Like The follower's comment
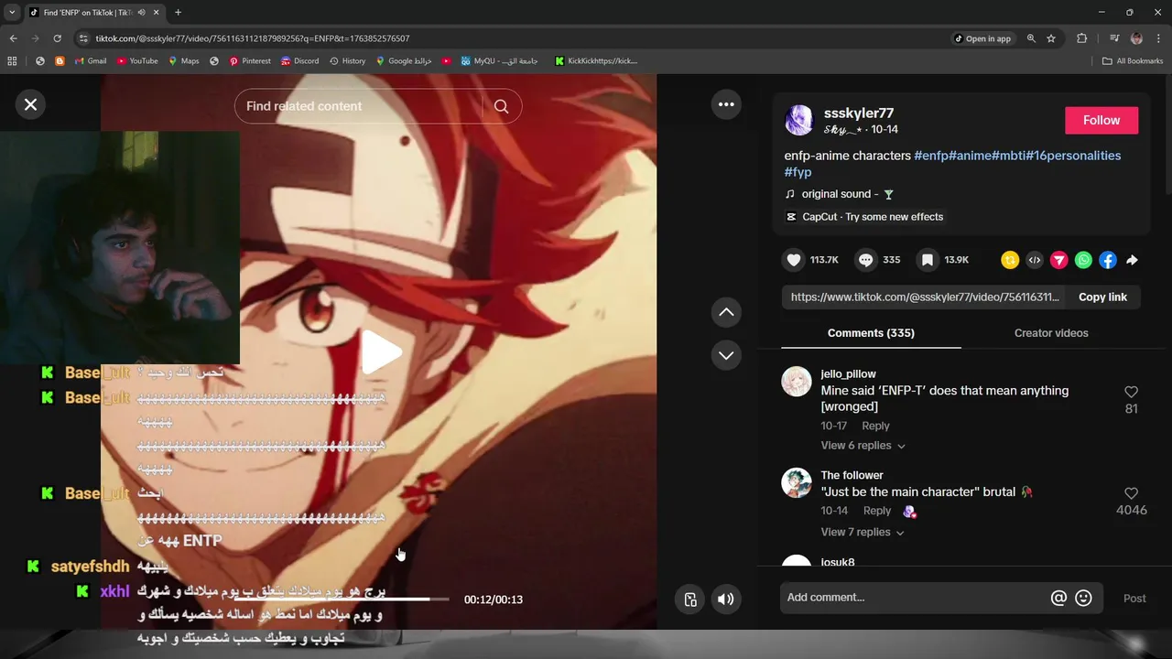Image resolution: width=1172 pixels, height=659 pixels. (x=1131, y=493)
